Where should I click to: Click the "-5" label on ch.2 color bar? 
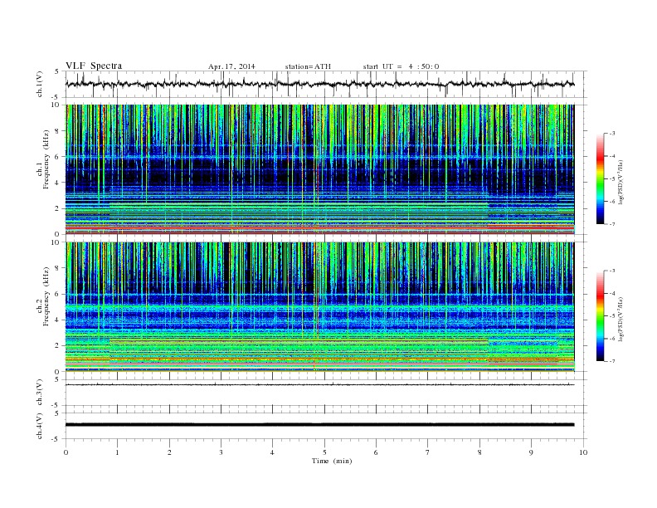click(611, 316)
